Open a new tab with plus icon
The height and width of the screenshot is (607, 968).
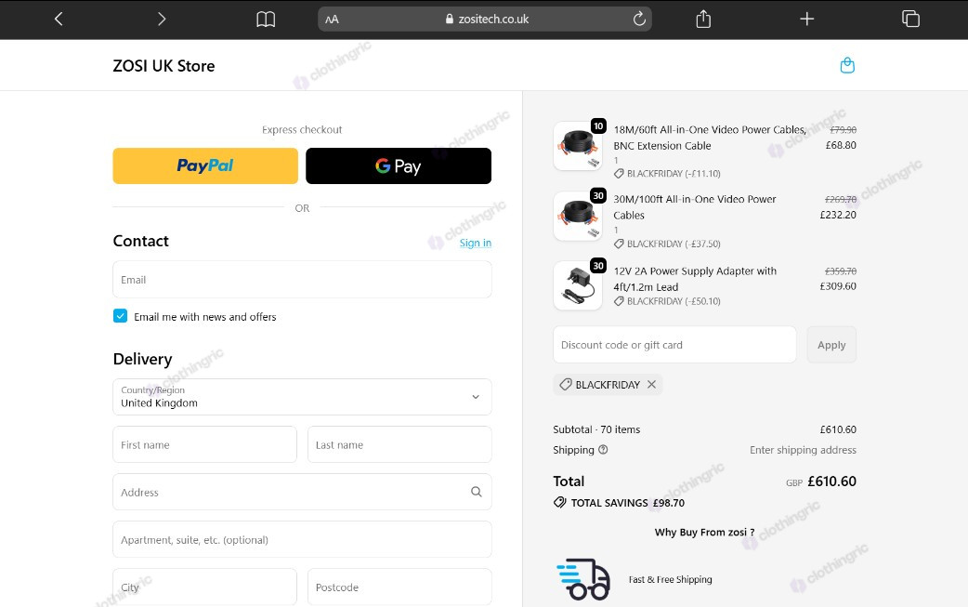807,20
